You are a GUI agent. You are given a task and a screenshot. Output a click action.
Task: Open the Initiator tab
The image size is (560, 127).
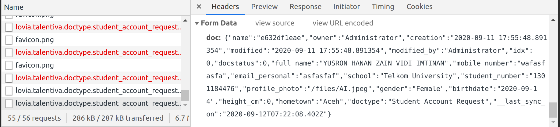[346, 7]
